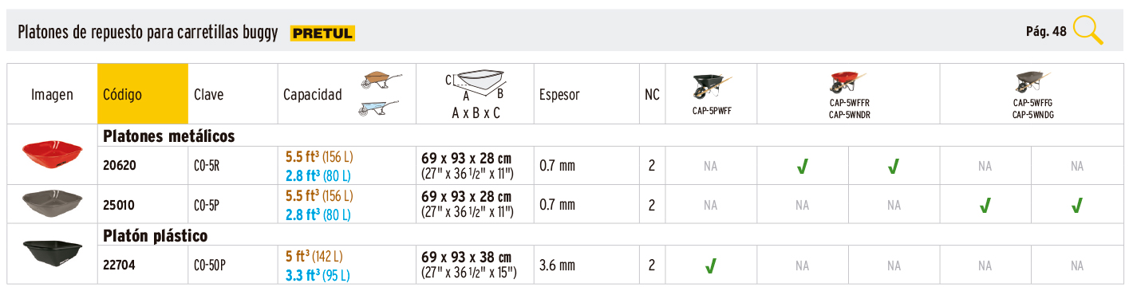Click first green checkmark in row 20620
The image size is (1129, 291).
802,167
